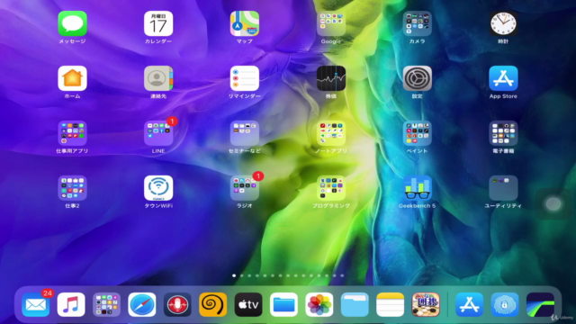Viewport: 576px width, 324px height.
Task: Open the yellow spiral app in dock
Action: 212,304
